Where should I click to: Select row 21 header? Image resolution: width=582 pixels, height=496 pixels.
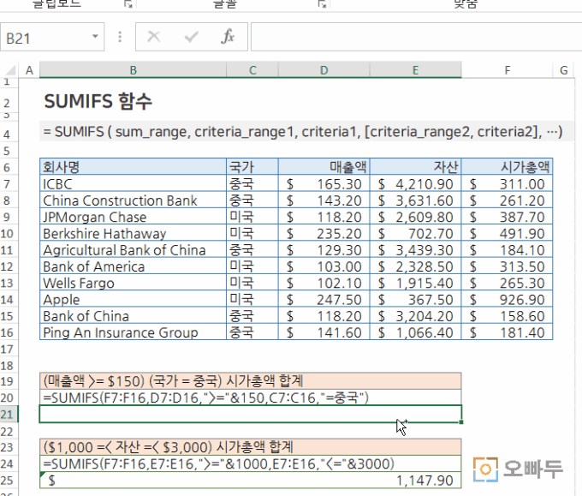(9, 415)
